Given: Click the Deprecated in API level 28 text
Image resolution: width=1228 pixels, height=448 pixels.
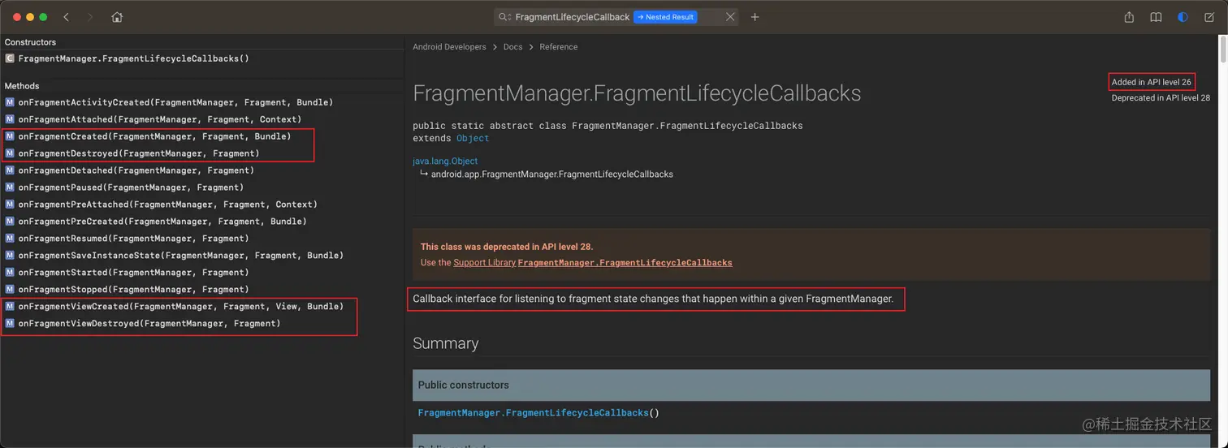Looking at the screenshot, I should tap(1161, 98).
